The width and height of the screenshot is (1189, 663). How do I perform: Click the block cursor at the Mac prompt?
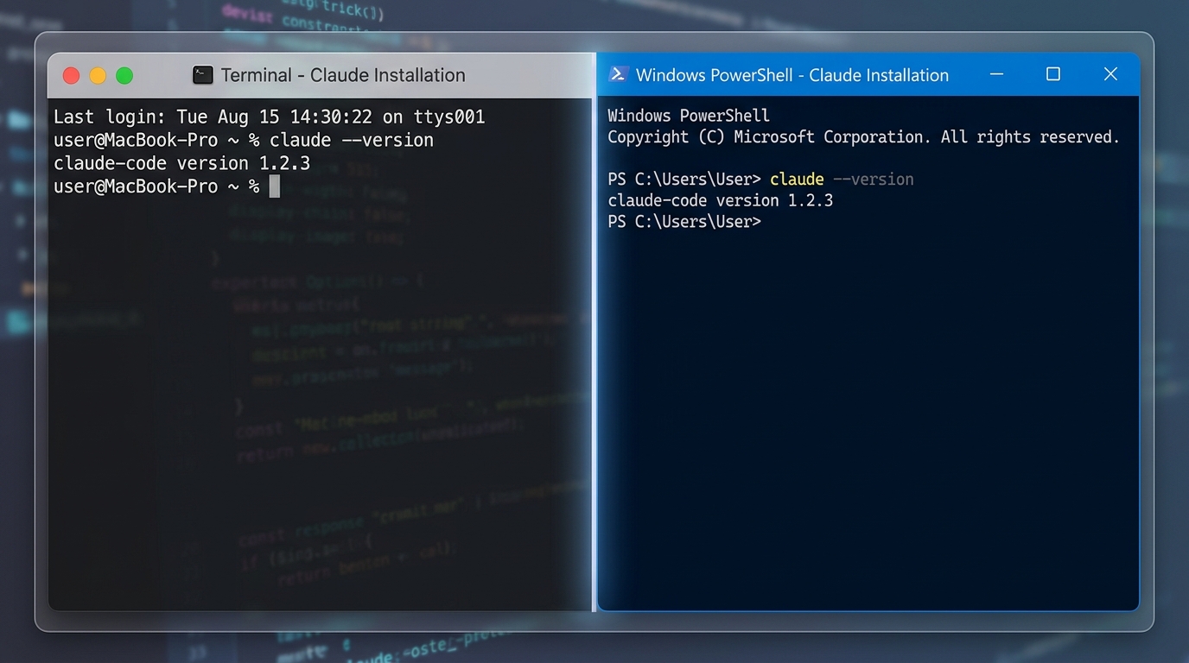point(275,186)
